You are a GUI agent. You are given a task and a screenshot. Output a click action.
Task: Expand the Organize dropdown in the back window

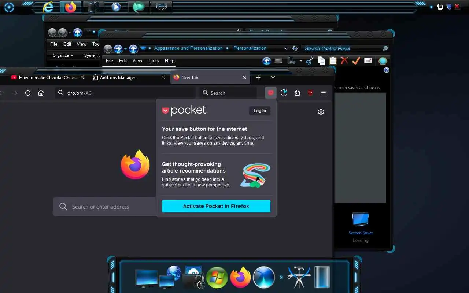coord(63,55)
